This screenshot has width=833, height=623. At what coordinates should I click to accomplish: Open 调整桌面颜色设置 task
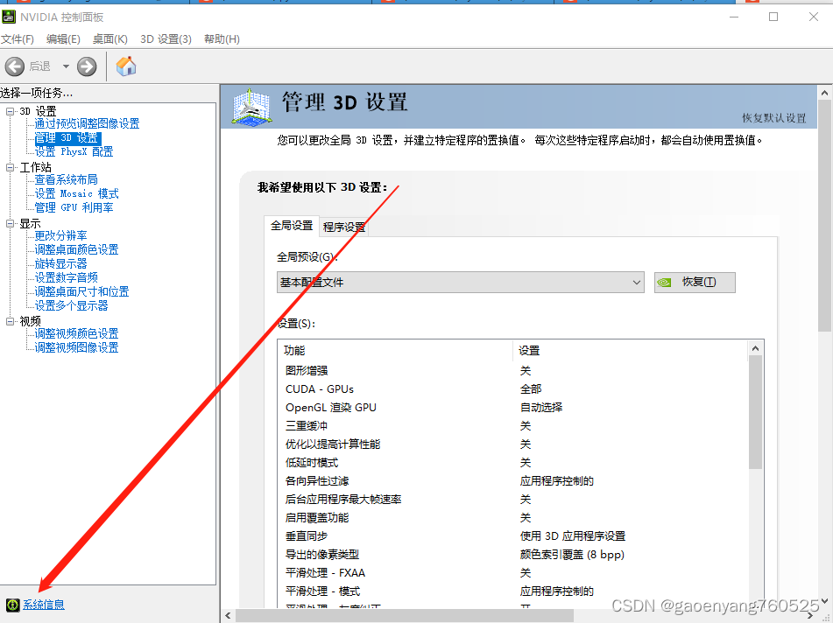[76, 249]
